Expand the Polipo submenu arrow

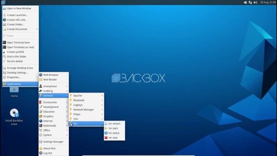[x=102, y=114]
